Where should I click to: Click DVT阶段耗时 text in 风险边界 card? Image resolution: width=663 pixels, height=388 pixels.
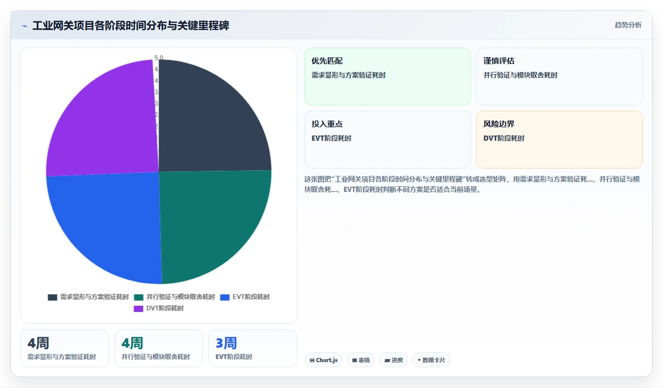tap(504, 139)
